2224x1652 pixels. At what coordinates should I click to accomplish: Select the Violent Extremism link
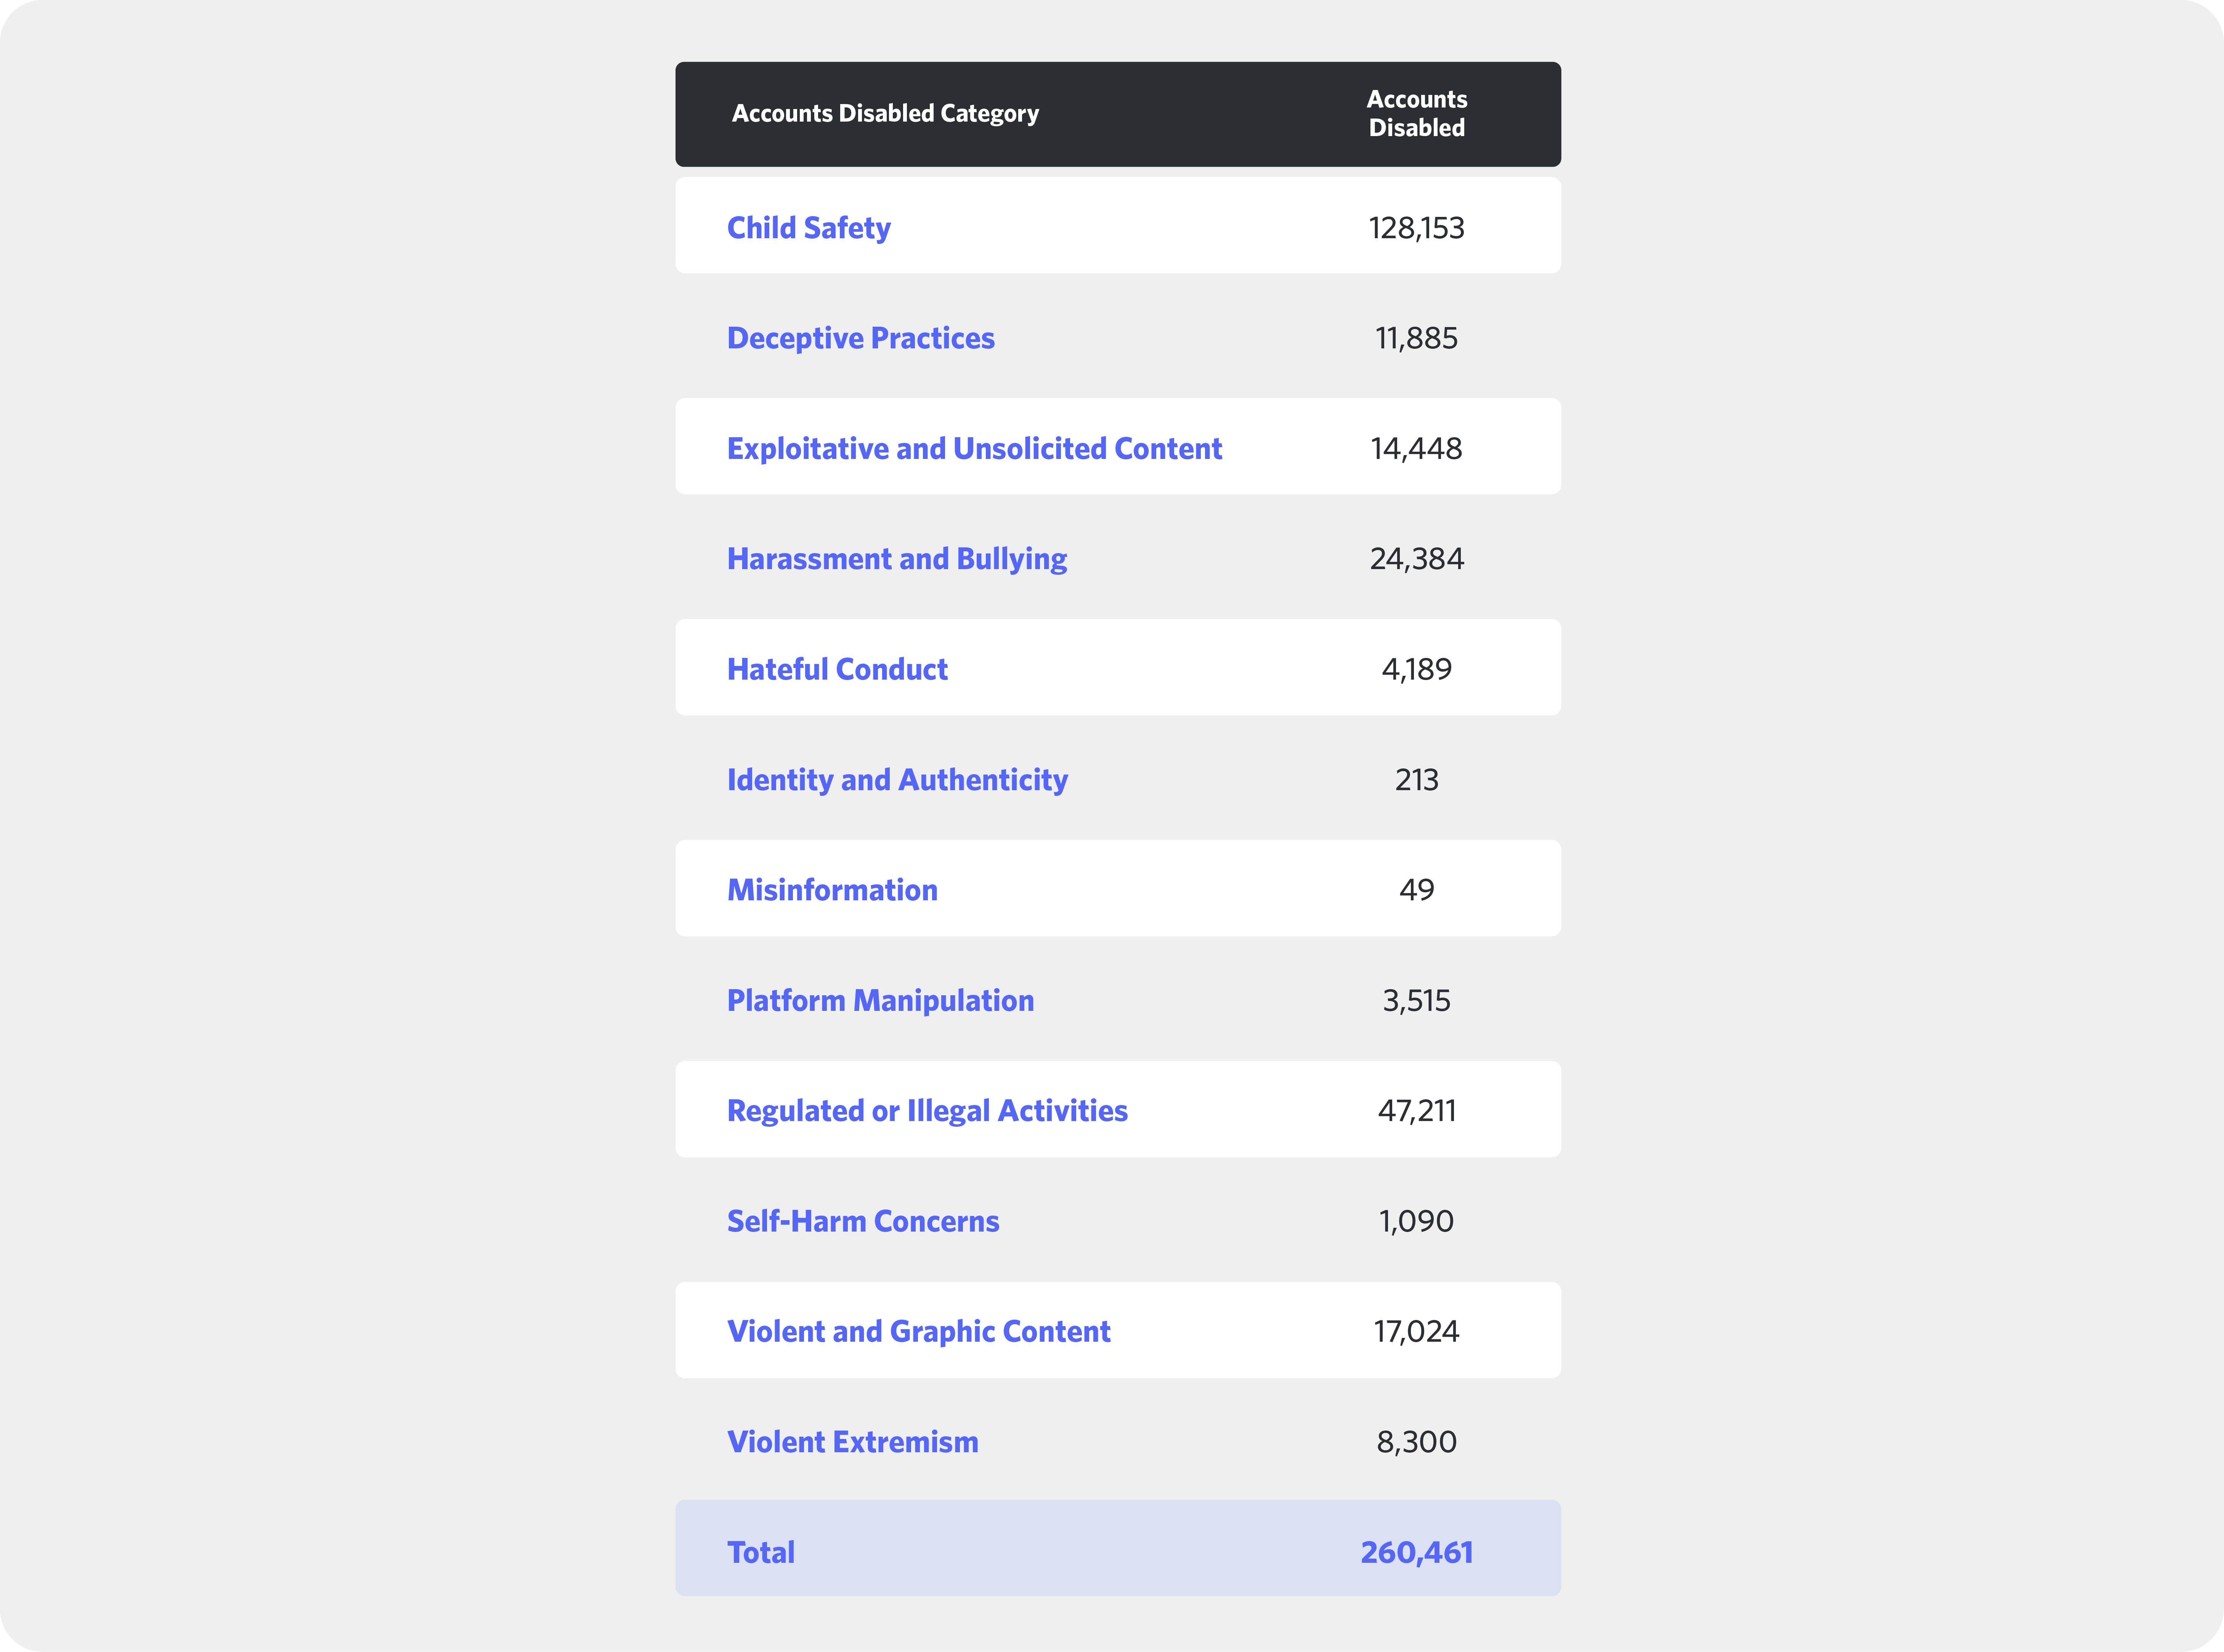pyautogui.click(x=852, y=1442)
